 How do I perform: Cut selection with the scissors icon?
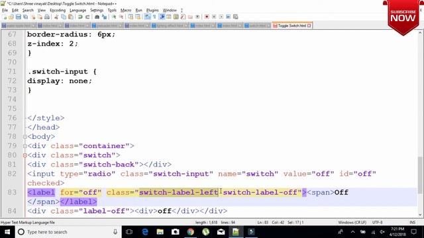56,17
